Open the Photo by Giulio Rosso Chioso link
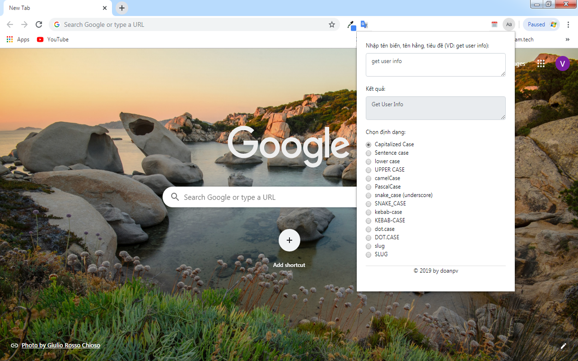This screenshot has width=578, height=361. pyautogui.click(x=61, y=346)
